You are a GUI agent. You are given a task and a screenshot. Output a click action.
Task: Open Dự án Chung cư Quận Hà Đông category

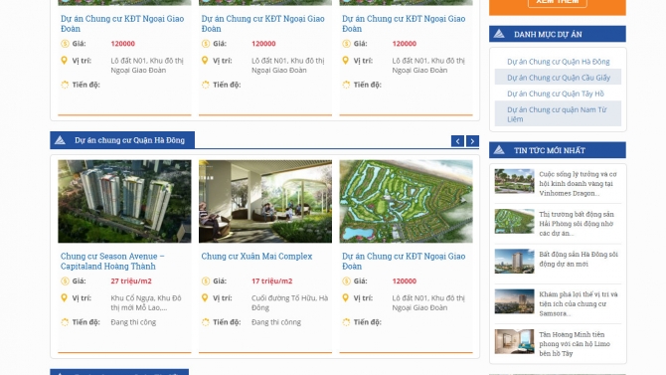[x=558, y=62]
